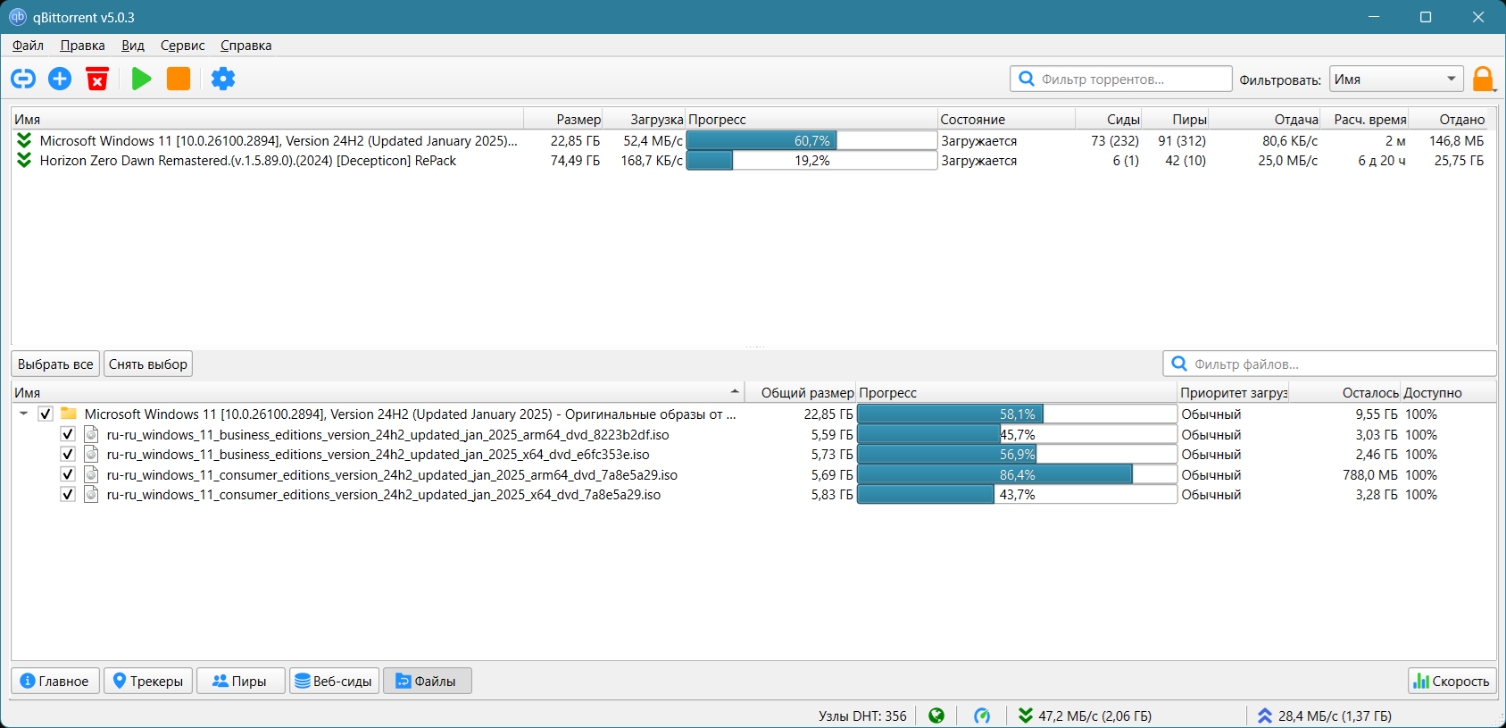Open the Правка menu
The height and width of the screenshot is (728, 1506).
click(x=82, y=46)
